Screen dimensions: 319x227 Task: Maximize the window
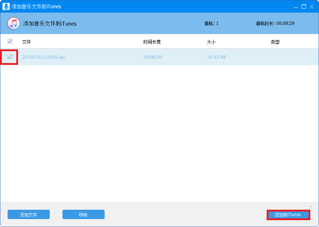click(304, 7)
